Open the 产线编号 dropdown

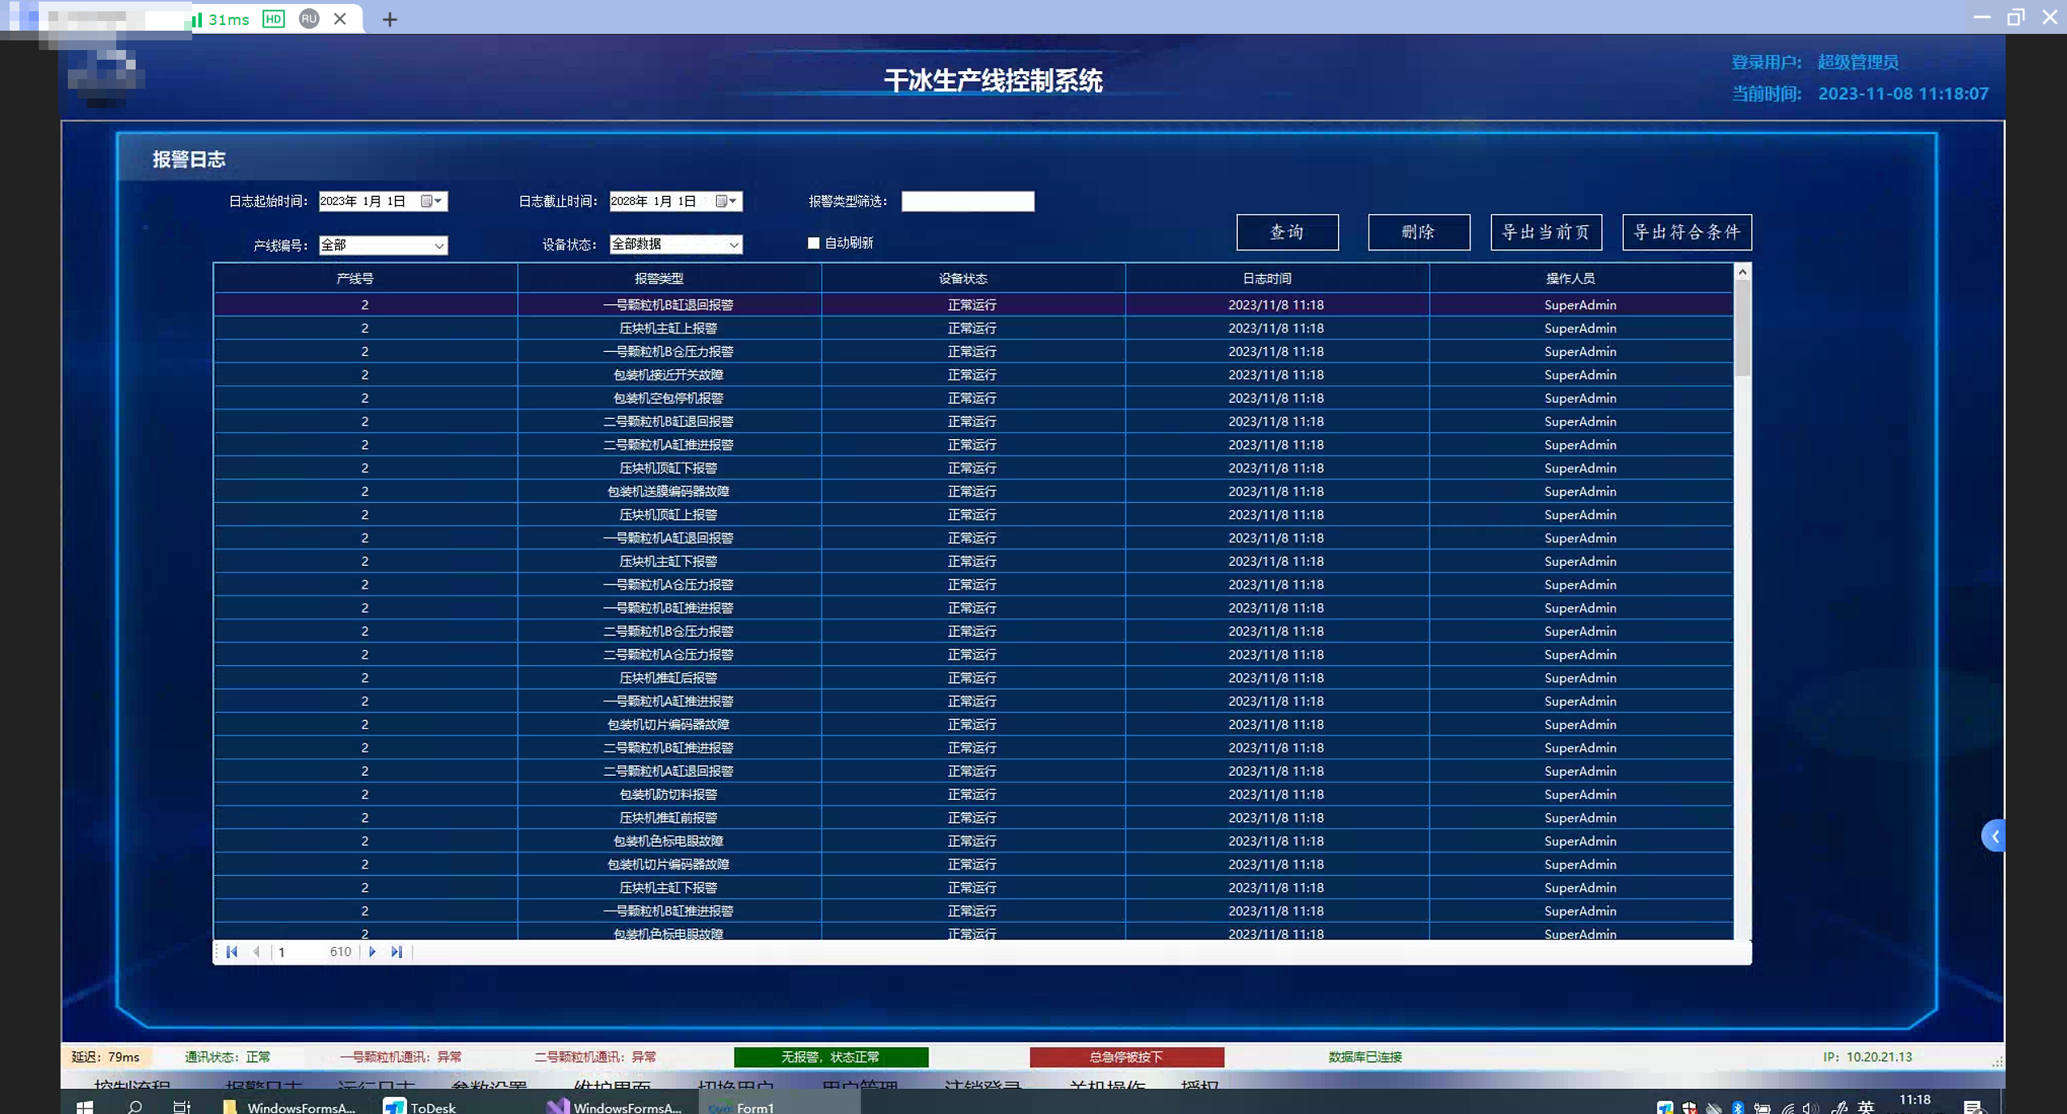[438, 245]
